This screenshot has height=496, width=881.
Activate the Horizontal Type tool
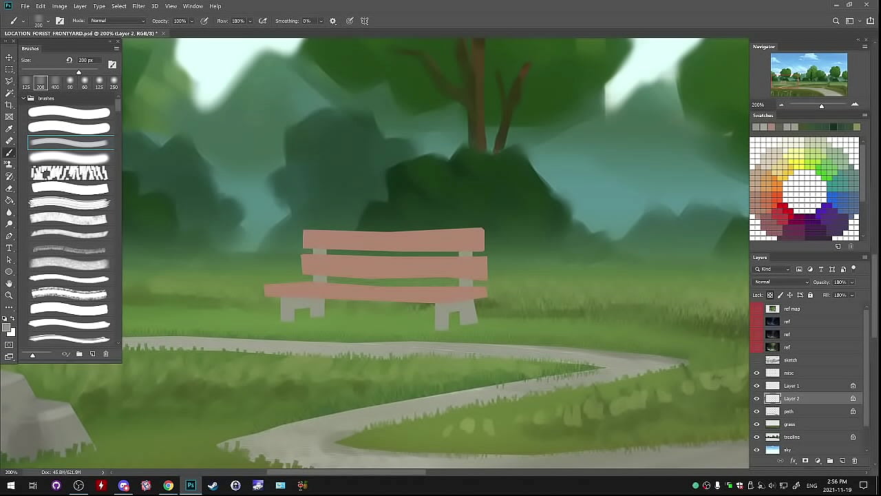[x=9, y=248]
